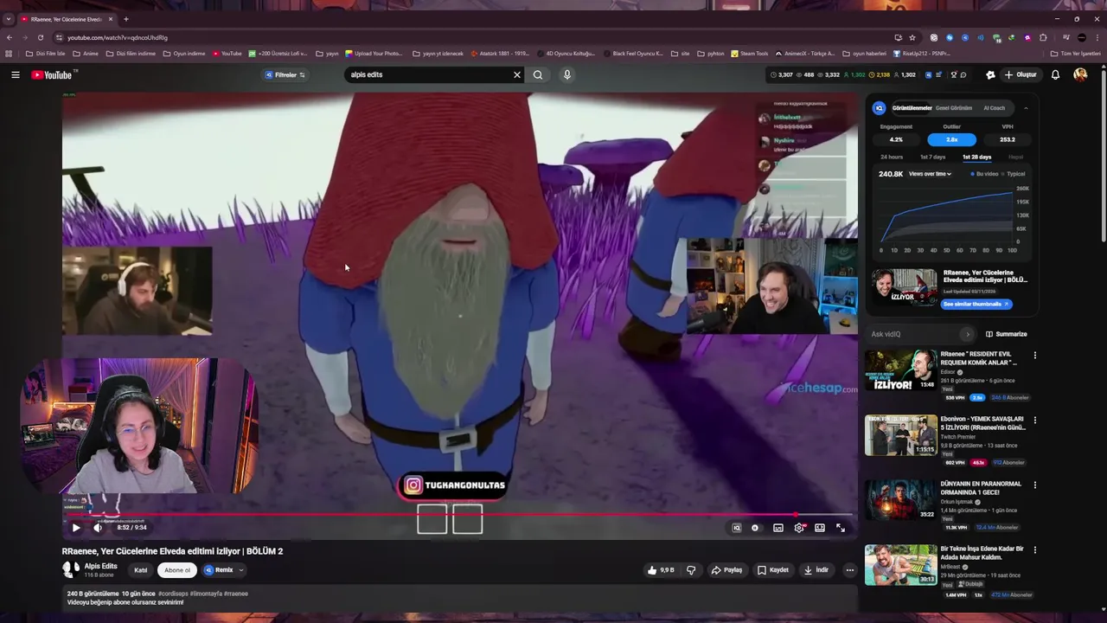Open the notifications bell
1107x623 pixels.
[x=1055, y=75]
